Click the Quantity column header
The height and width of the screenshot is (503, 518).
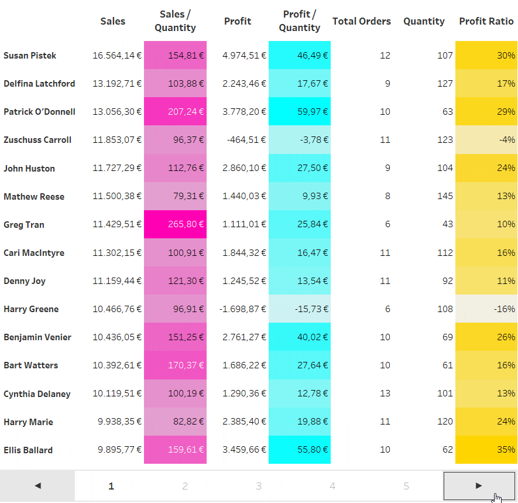pyautogui.click(x=424, y=21)
